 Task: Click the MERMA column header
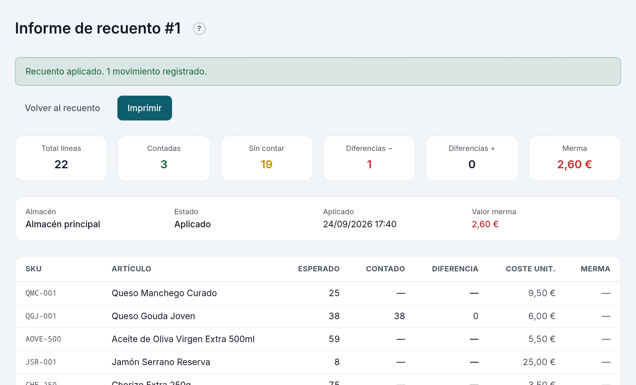[x=595, y=269]
